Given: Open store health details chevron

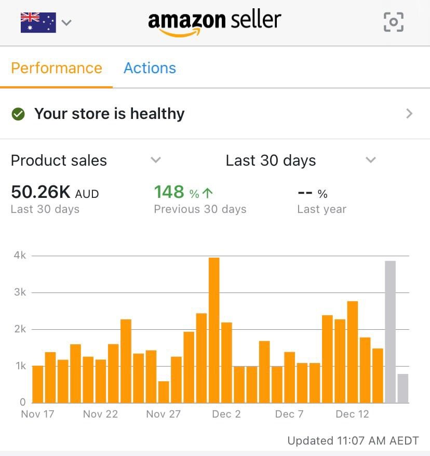Looking at the screenshot, I should (409, 114).
